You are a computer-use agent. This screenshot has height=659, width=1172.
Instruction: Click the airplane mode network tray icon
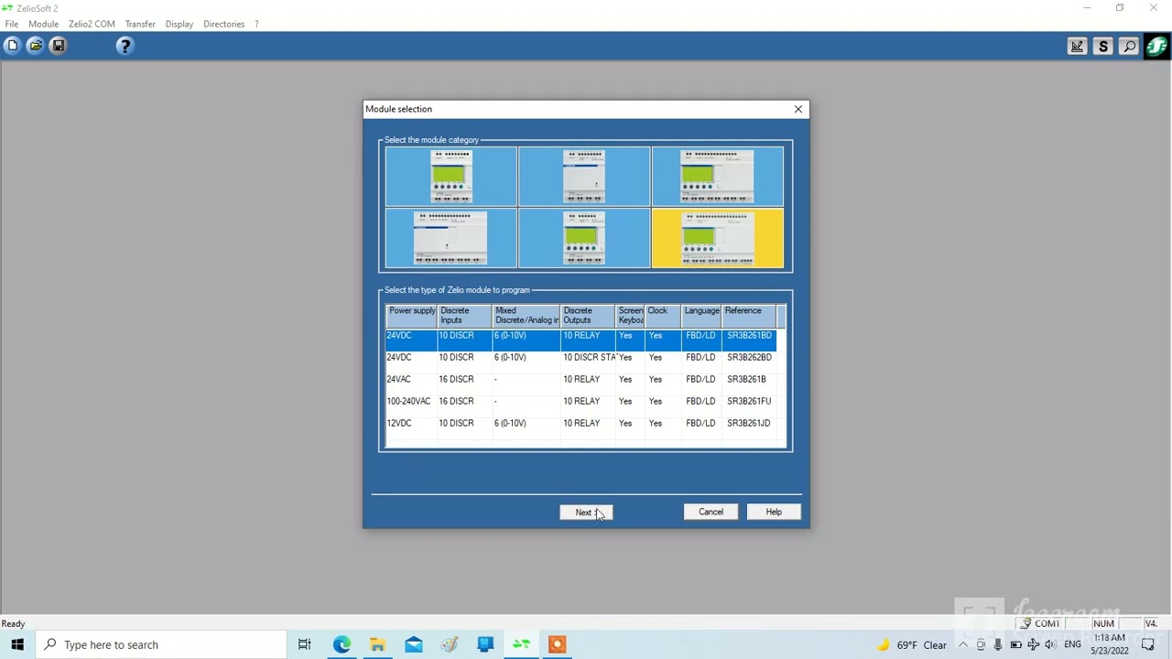click(1033, 644)
